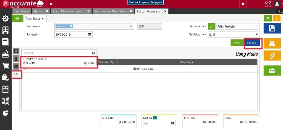Select the DP side tab
283x130 pixels.
tap(16, 74)
